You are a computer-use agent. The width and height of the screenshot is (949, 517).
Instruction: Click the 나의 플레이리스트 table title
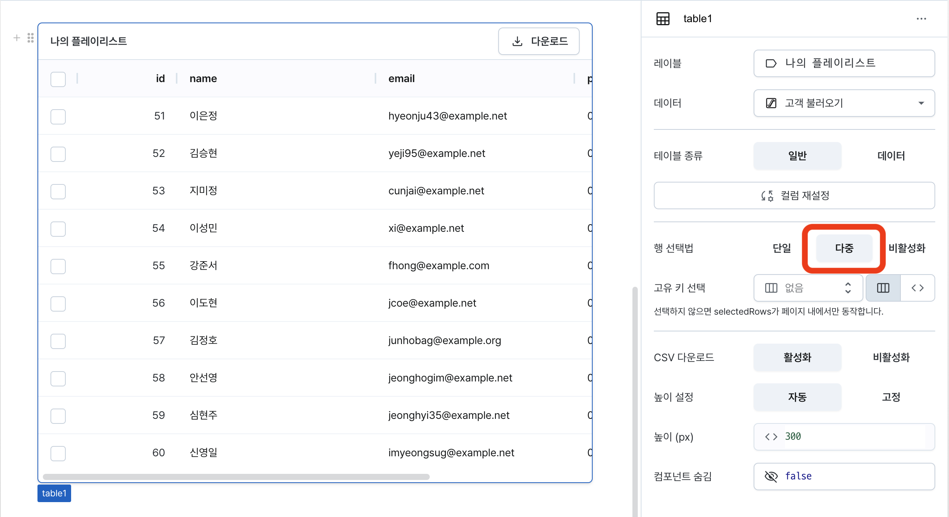tap(89, 41)
